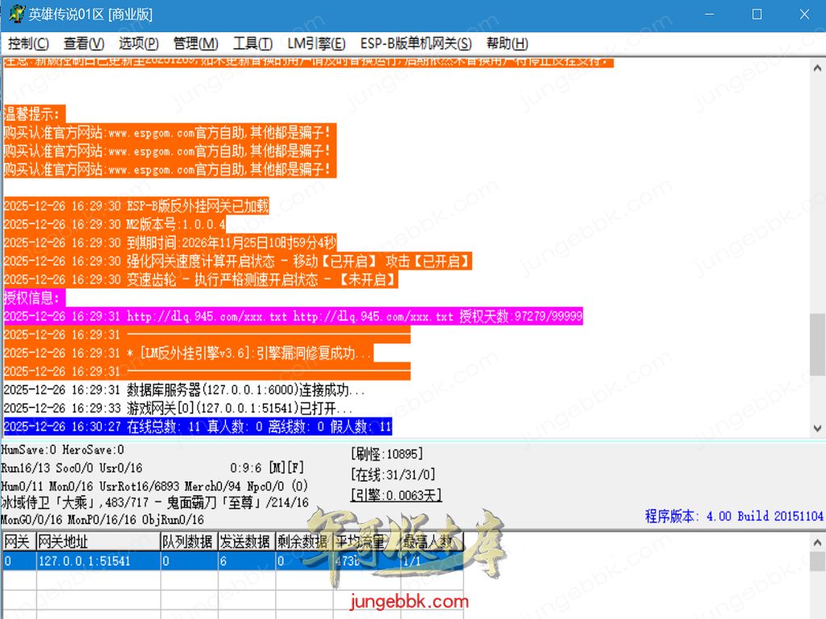Image resolution: width=826 pixels, height=619 pixels.
Task: Click the 发送数据 column header
Action: coord(246,542)
